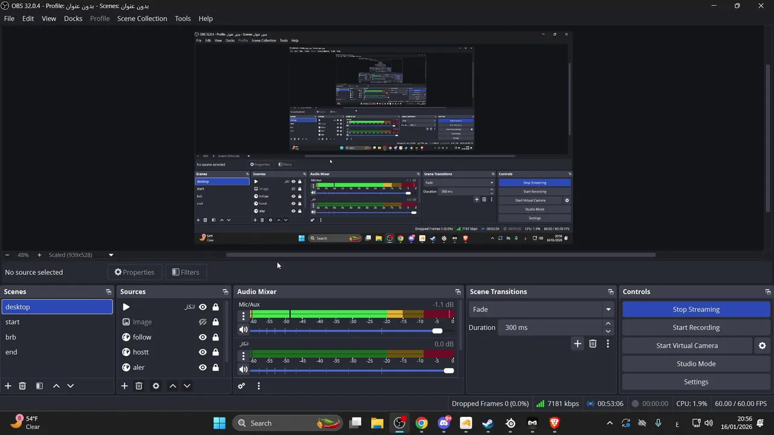774x435 pixels.
Task: Open the Tools menu
Action: [x=183, y=18]
